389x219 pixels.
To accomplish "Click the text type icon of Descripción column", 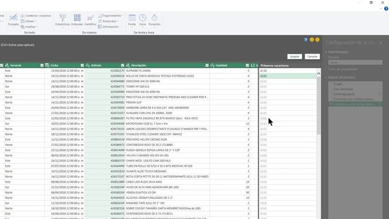I will point(128,65).
